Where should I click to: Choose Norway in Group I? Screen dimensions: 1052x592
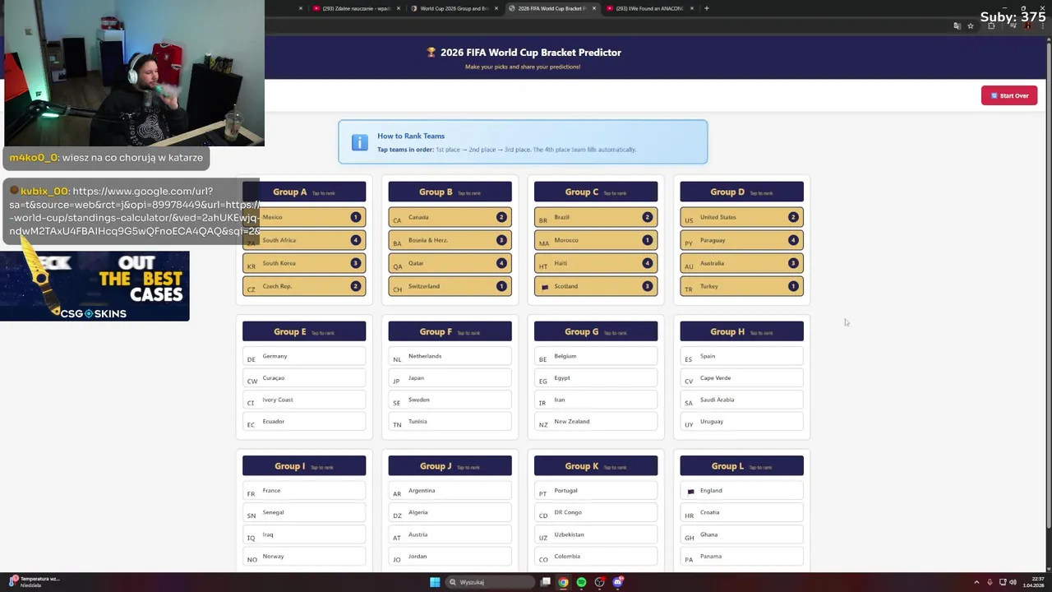pyautogui.click(x=304, y=557)
